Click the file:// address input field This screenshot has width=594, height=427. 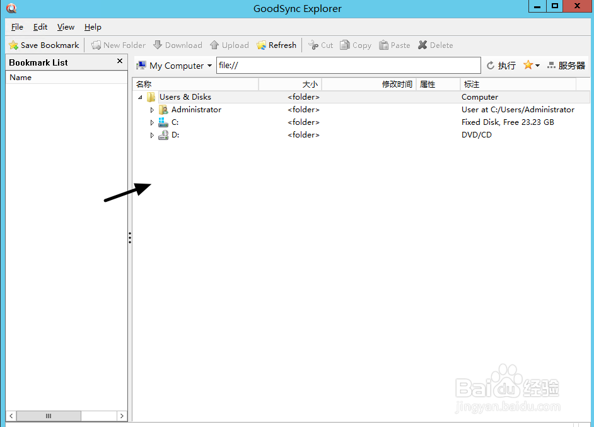click(349, 65)
